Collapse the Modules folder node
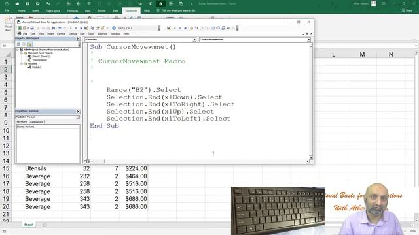 click(22, 64)
